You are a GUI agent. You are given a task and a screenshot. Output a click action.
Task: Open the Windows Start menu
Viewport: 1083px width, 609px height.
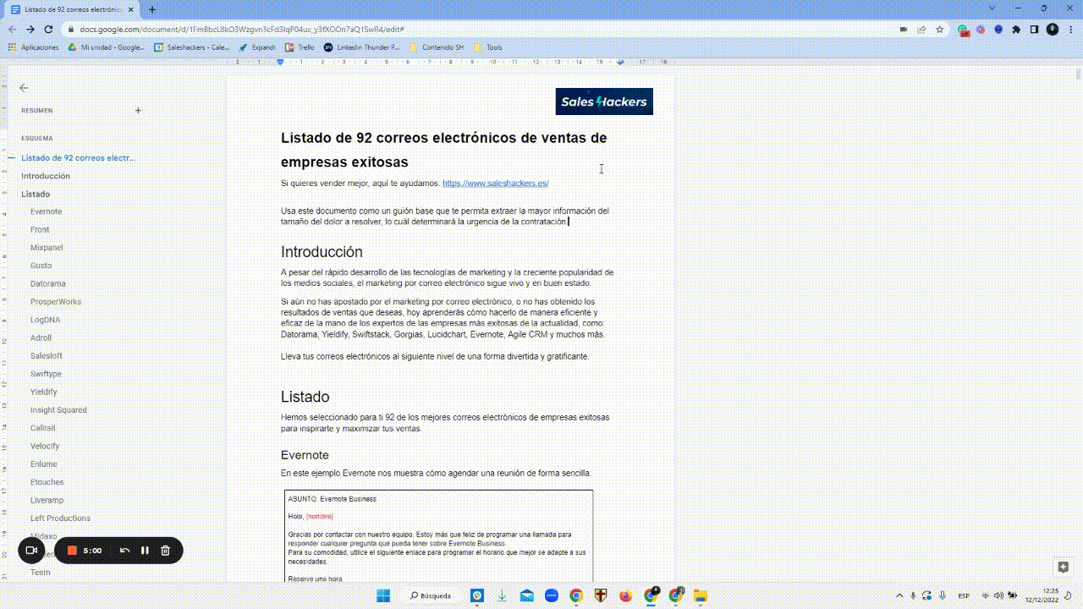tap(382, 595)
